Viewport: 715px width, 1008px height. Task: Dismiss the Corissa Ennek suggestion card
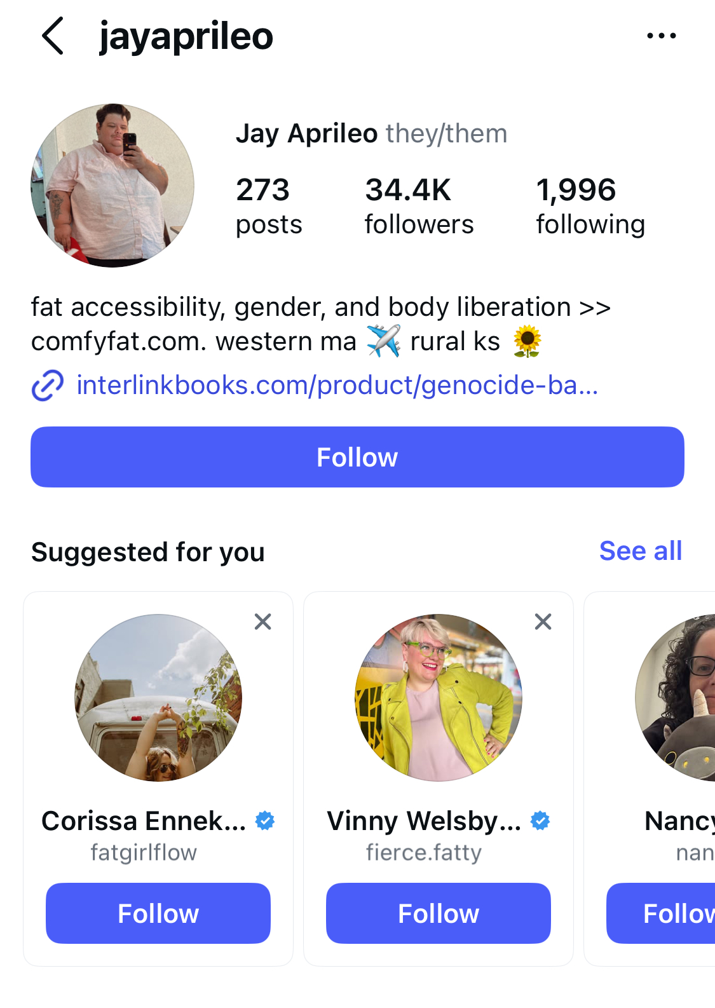pyautogui.click(x=262, y=622)
